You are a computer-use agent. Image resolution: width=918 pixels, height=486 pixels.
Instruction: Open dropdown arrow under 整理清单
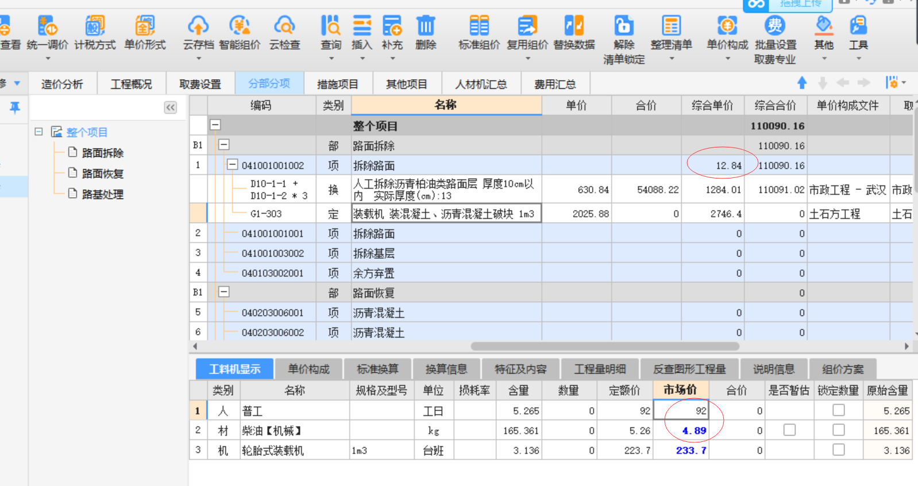671,59
